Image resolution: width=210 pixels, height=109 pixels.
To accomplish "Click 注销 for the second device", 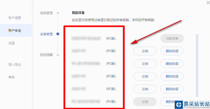I will (145, 51).
